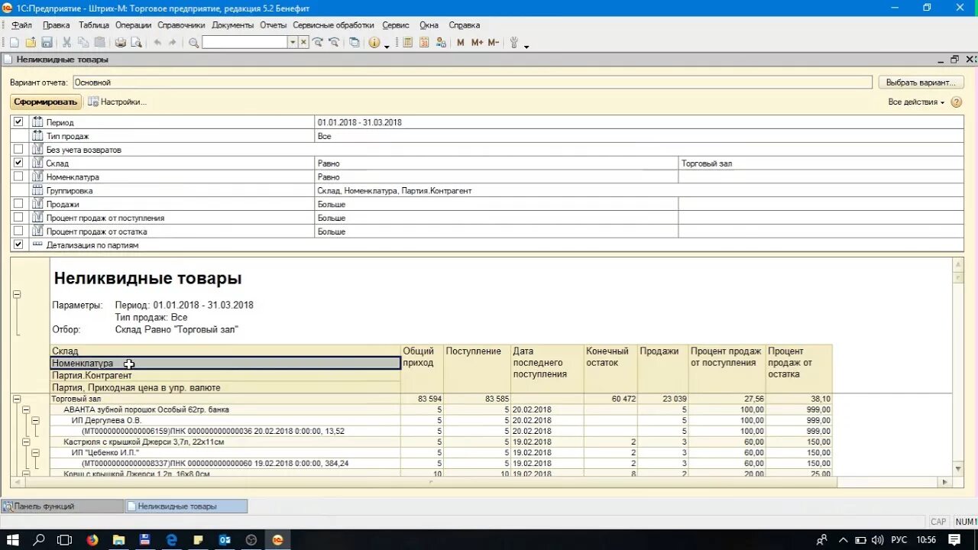Collapse the Кастрюля с крышкой Джерси group
Image resolution: width=978 pixels, height=550 pixels.
point(25,442)
